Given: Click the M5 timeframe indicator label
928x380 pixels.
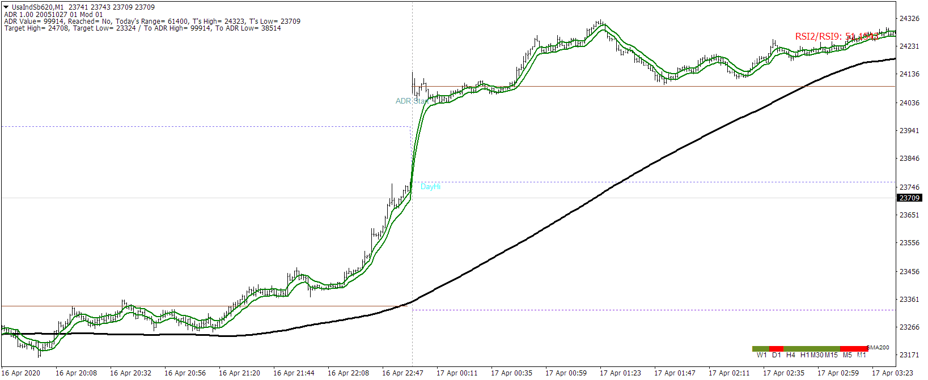Looking at the screenshot, I should pos(847,355).
